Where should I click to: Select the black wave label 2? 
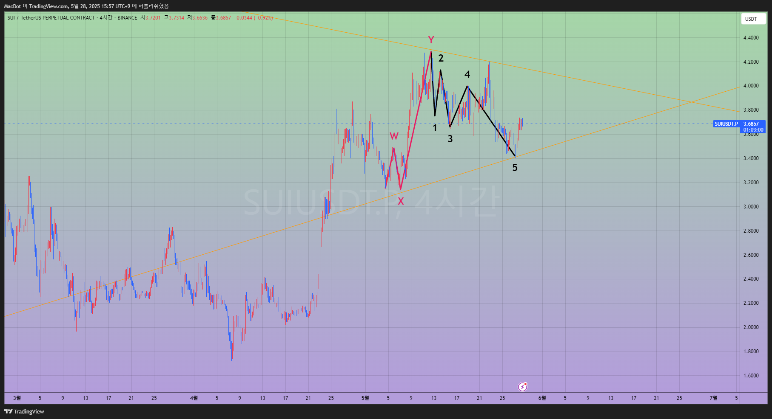(441, 59)
